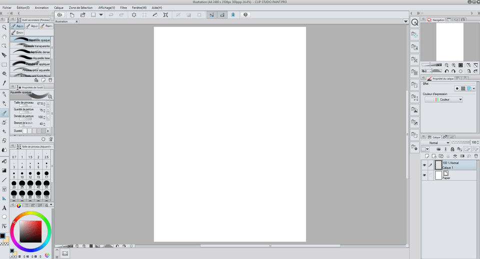Expand the Dureté hardness arrow
480x259 pixels.
click(x=48, y=131)
